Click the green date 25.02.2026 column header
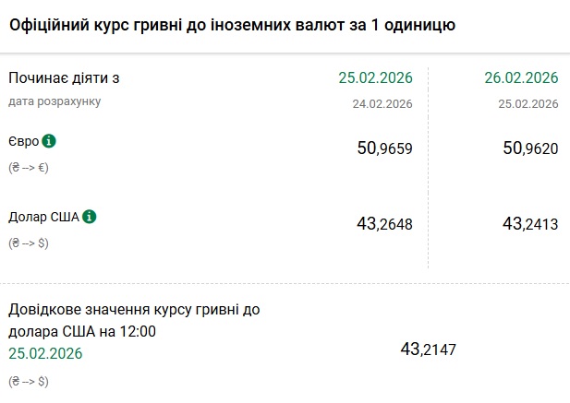Viewport: 570px width, 403px height. (x=376, y=77)
